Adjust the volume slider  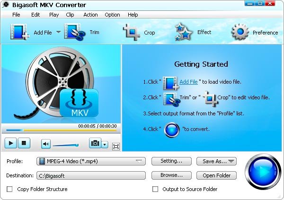tap(66, 145)
